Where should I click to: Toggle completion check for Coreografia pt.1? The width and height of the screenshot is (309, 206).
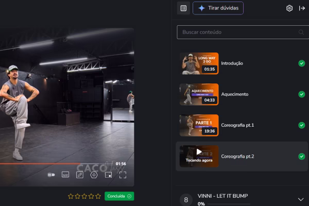(301, 125)
